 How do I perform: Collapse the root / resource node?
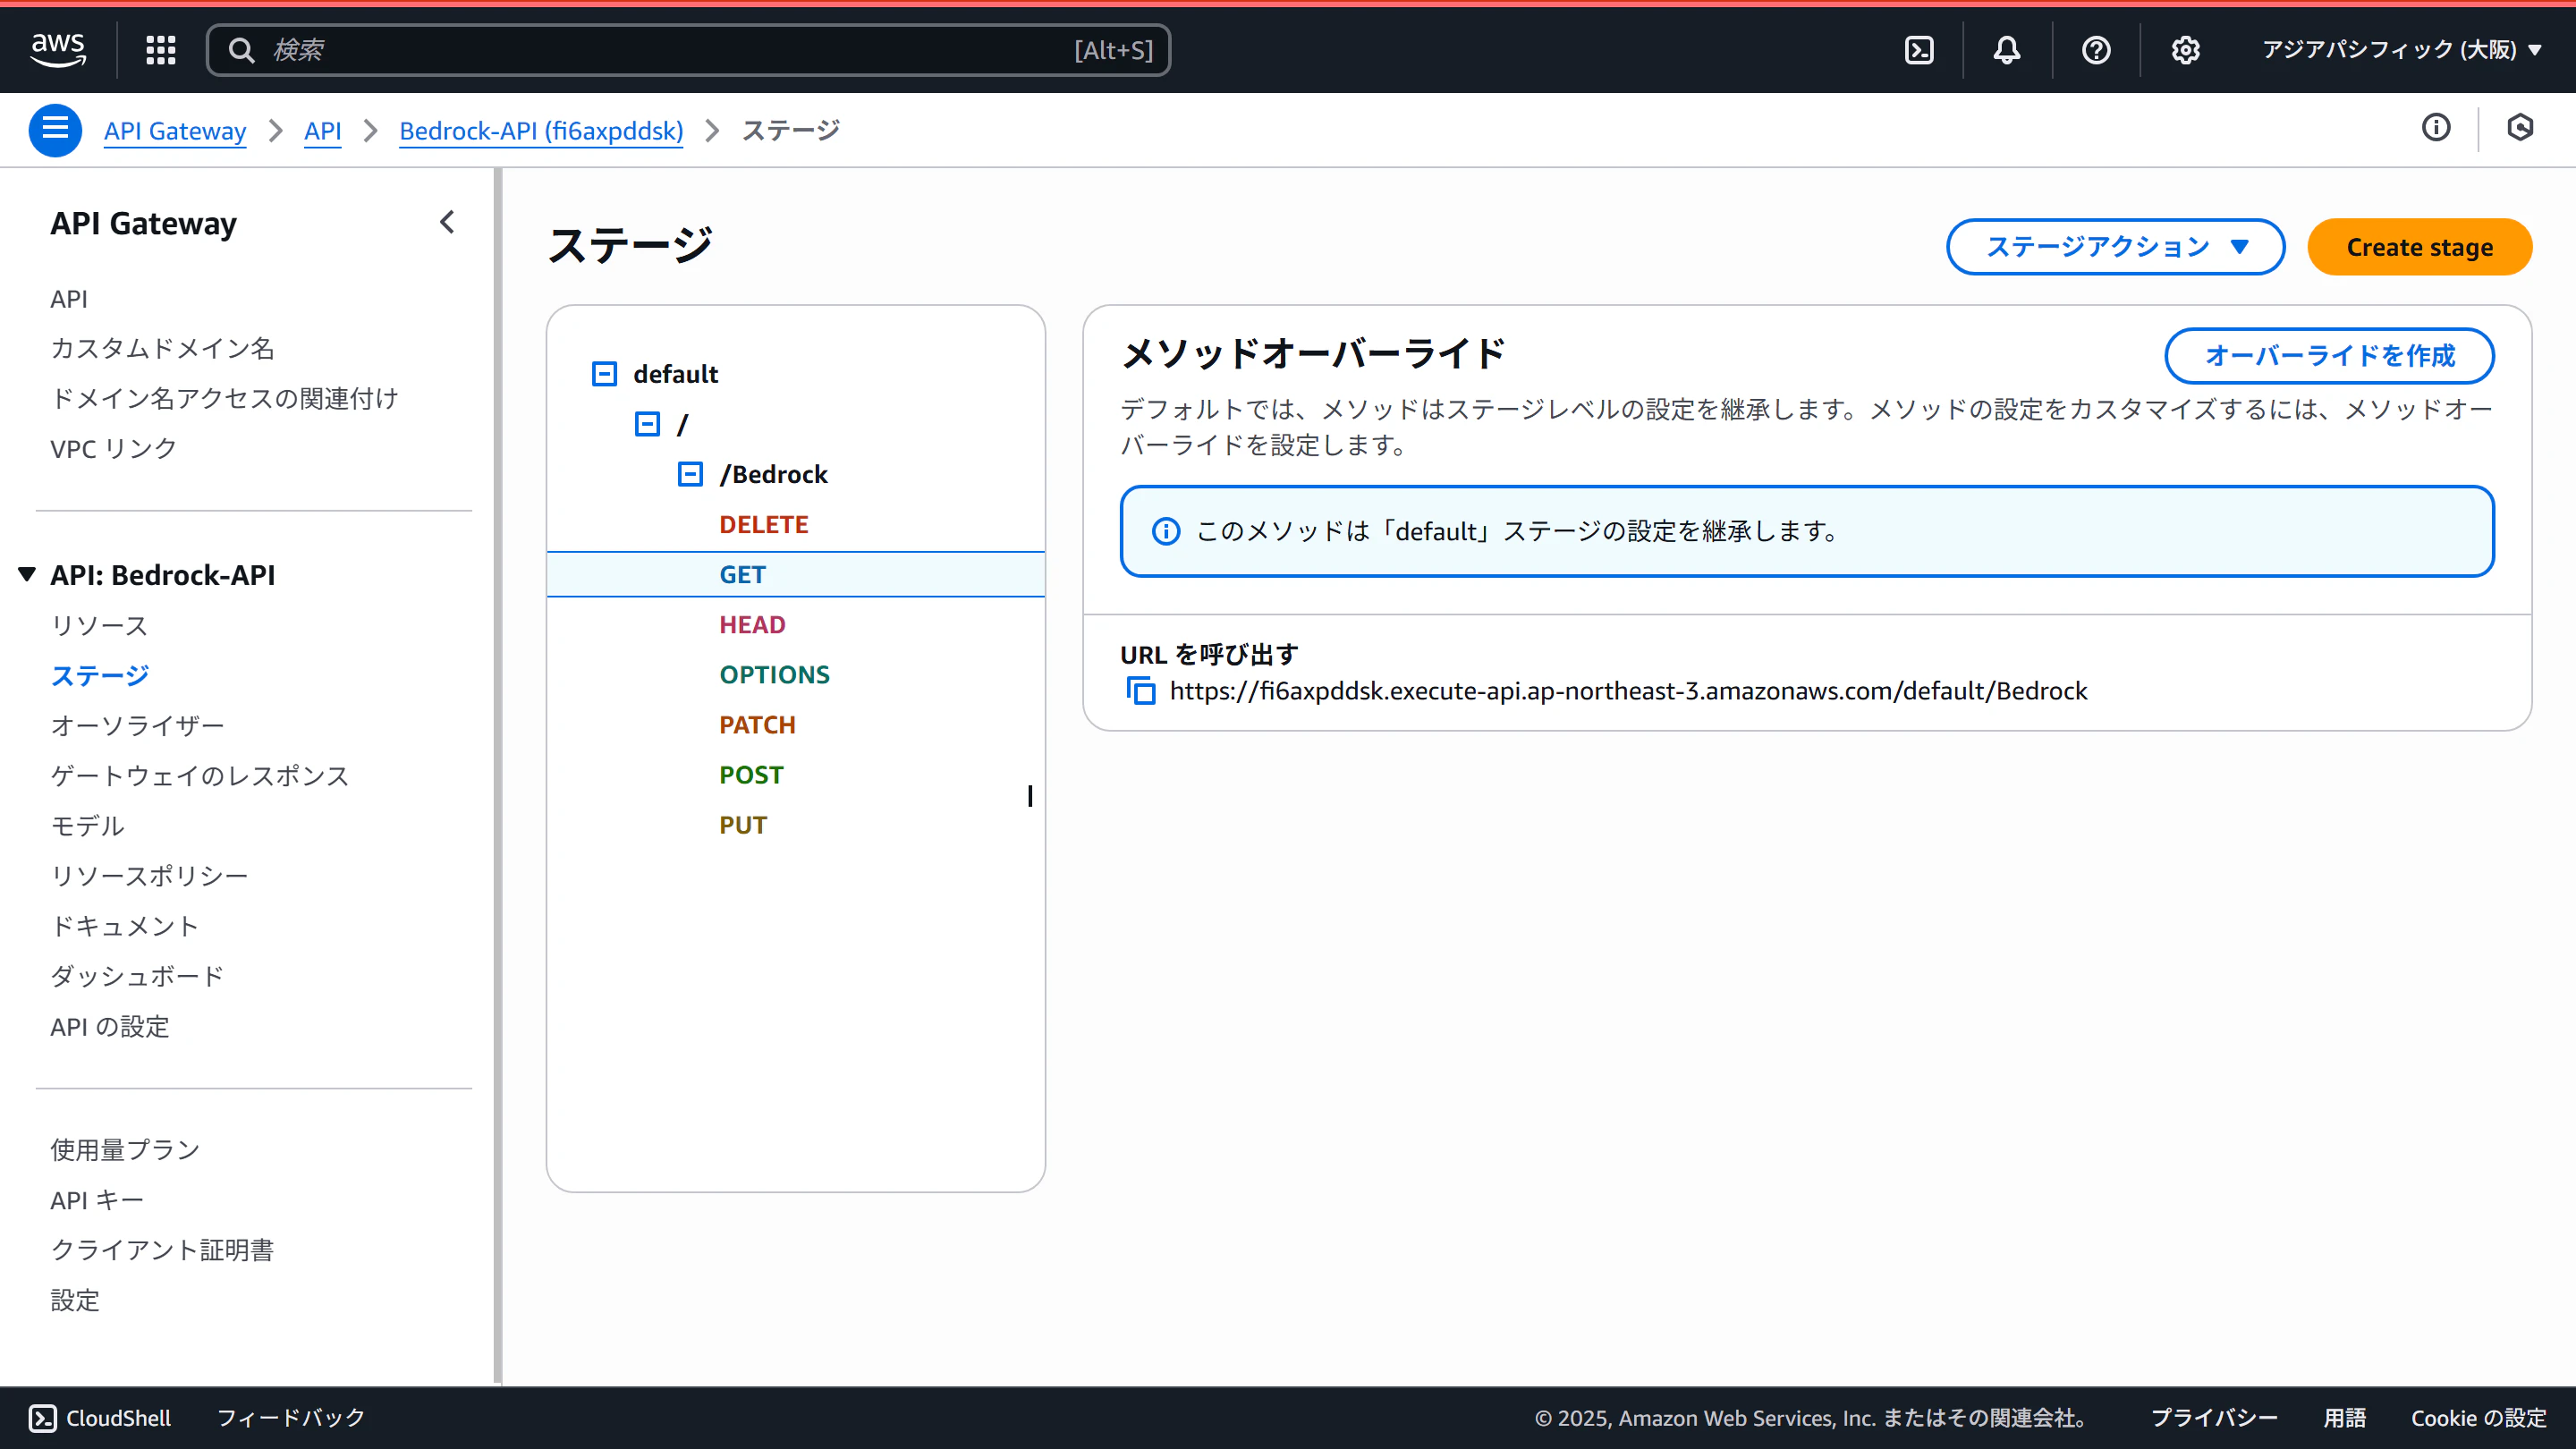tap(647, 424)
